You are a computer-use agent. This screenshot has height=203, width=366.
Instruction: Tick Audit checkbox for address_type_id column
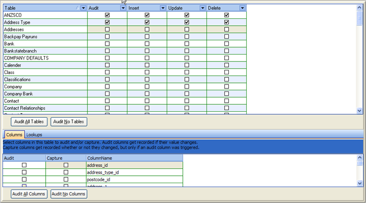coord(24,172)
